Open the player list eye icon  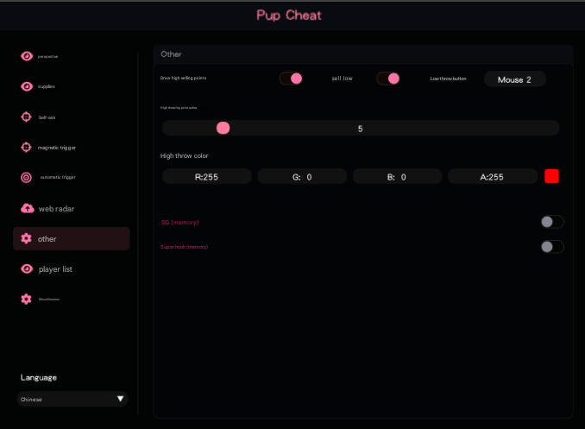tap(27, 268)
